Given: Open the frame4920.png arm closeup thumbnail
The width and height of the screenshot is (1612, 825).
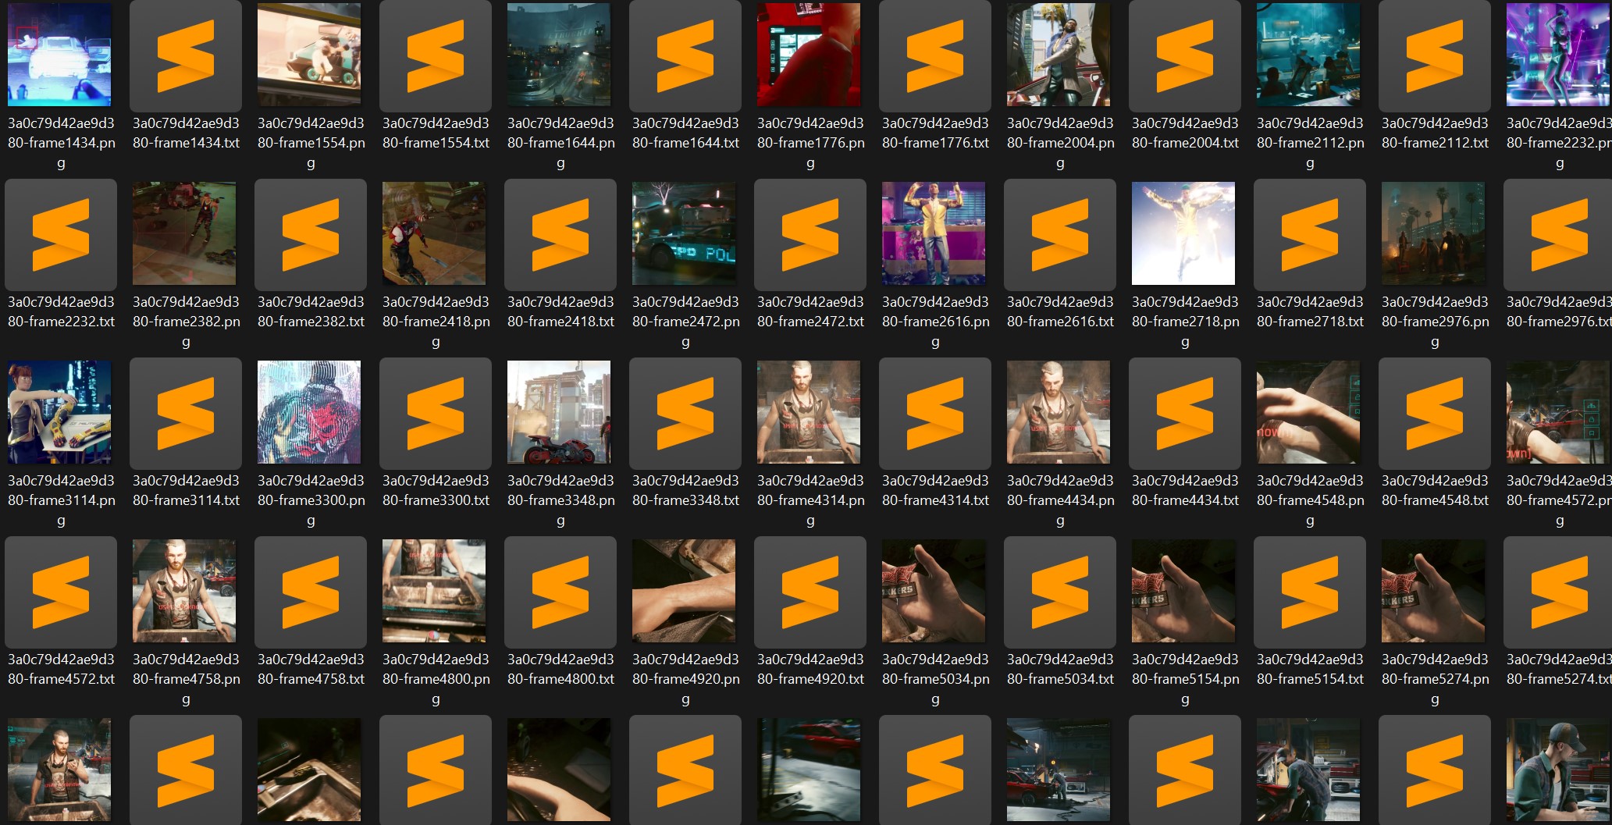Looking at the screenshot, I should click(x=684, y=591).
